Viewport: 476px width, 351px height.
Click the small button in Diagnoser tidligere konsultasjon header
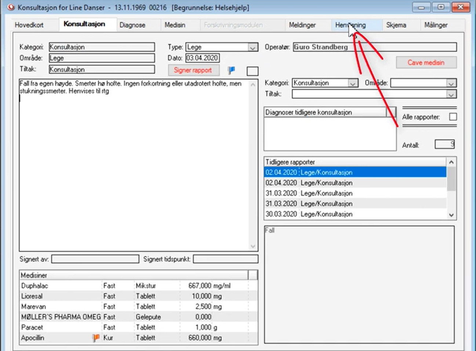point(391,112)
